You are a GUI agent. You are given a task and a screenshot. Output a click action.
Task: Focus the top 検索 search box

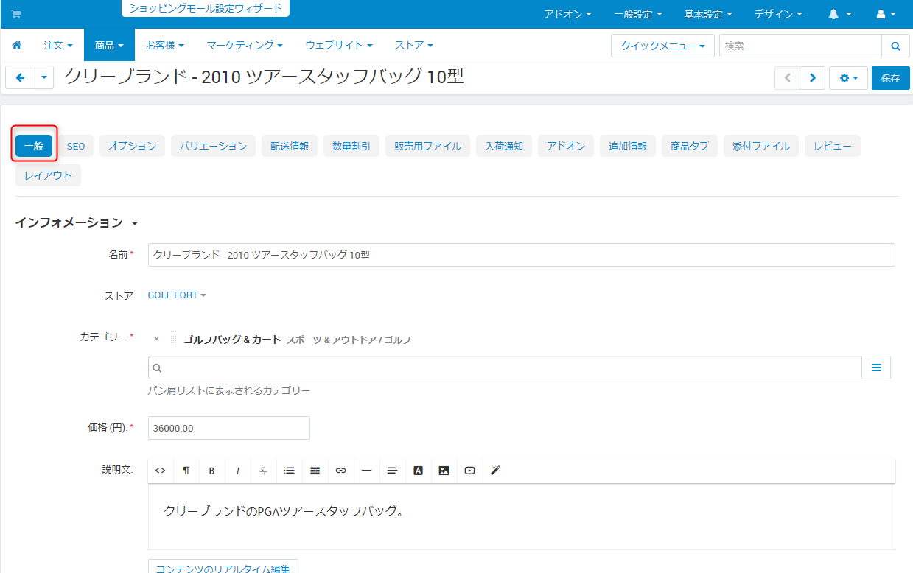[x=800, y=46]
